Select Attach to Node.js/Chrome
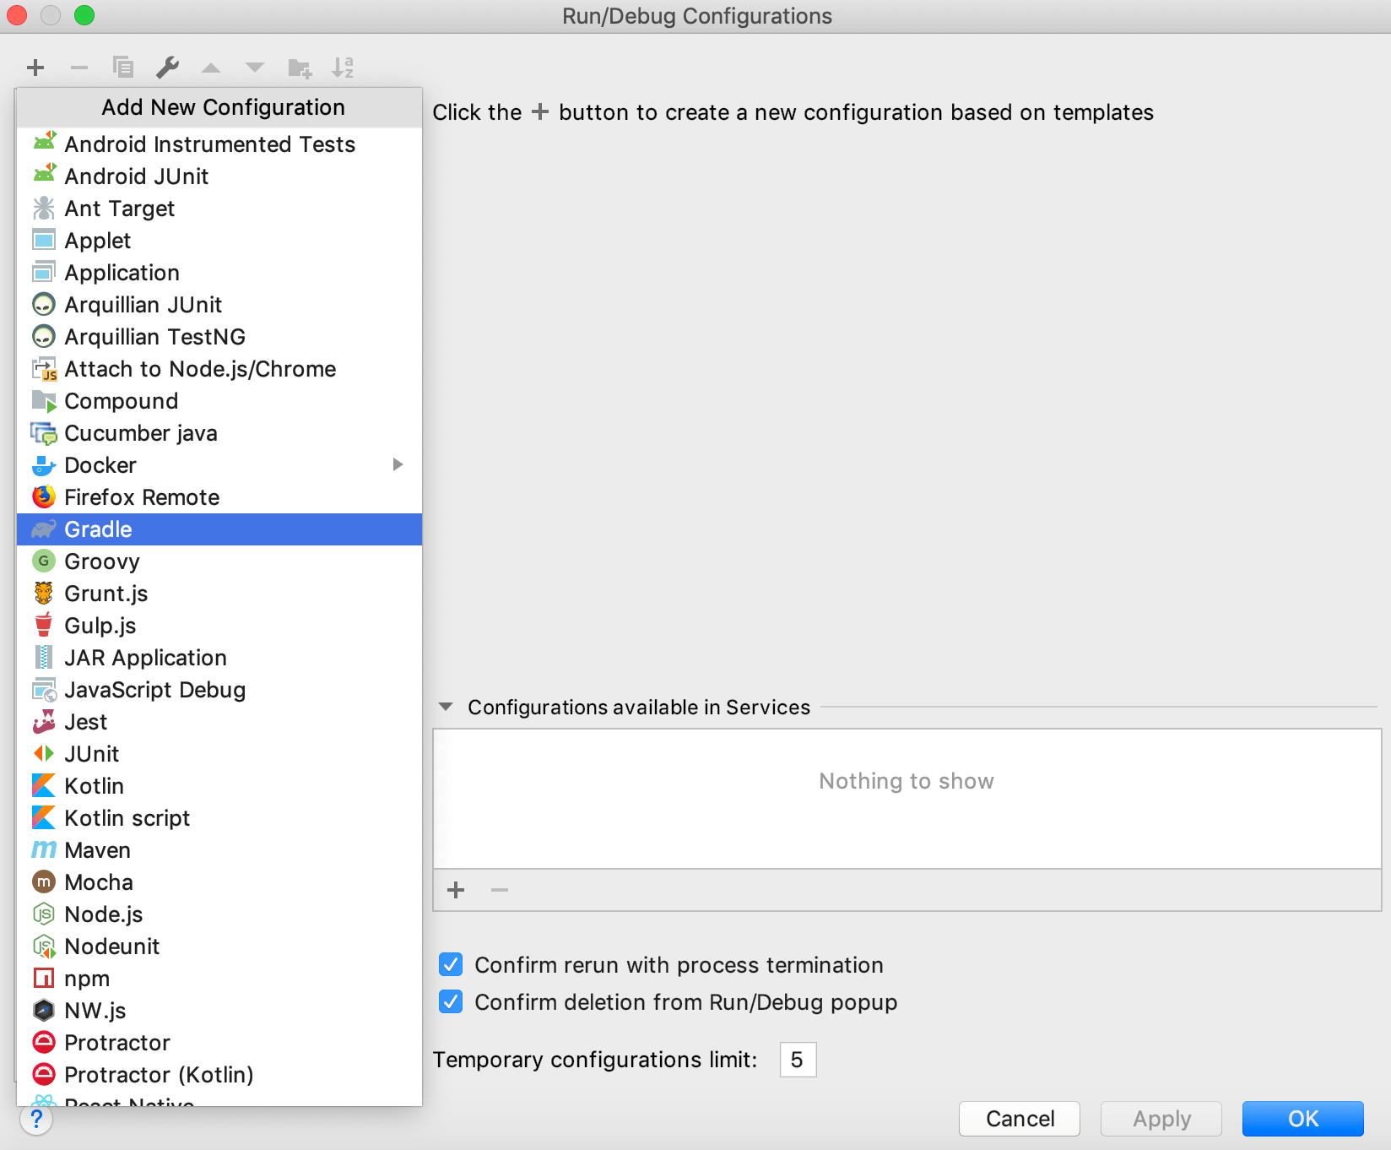The height and width of the screenshot is (1150, 1391). 219,369
